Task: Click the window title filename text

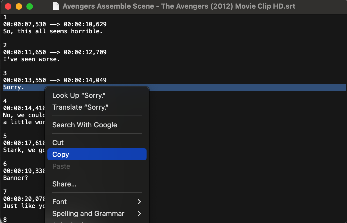Action: click(x=179, y=6)
